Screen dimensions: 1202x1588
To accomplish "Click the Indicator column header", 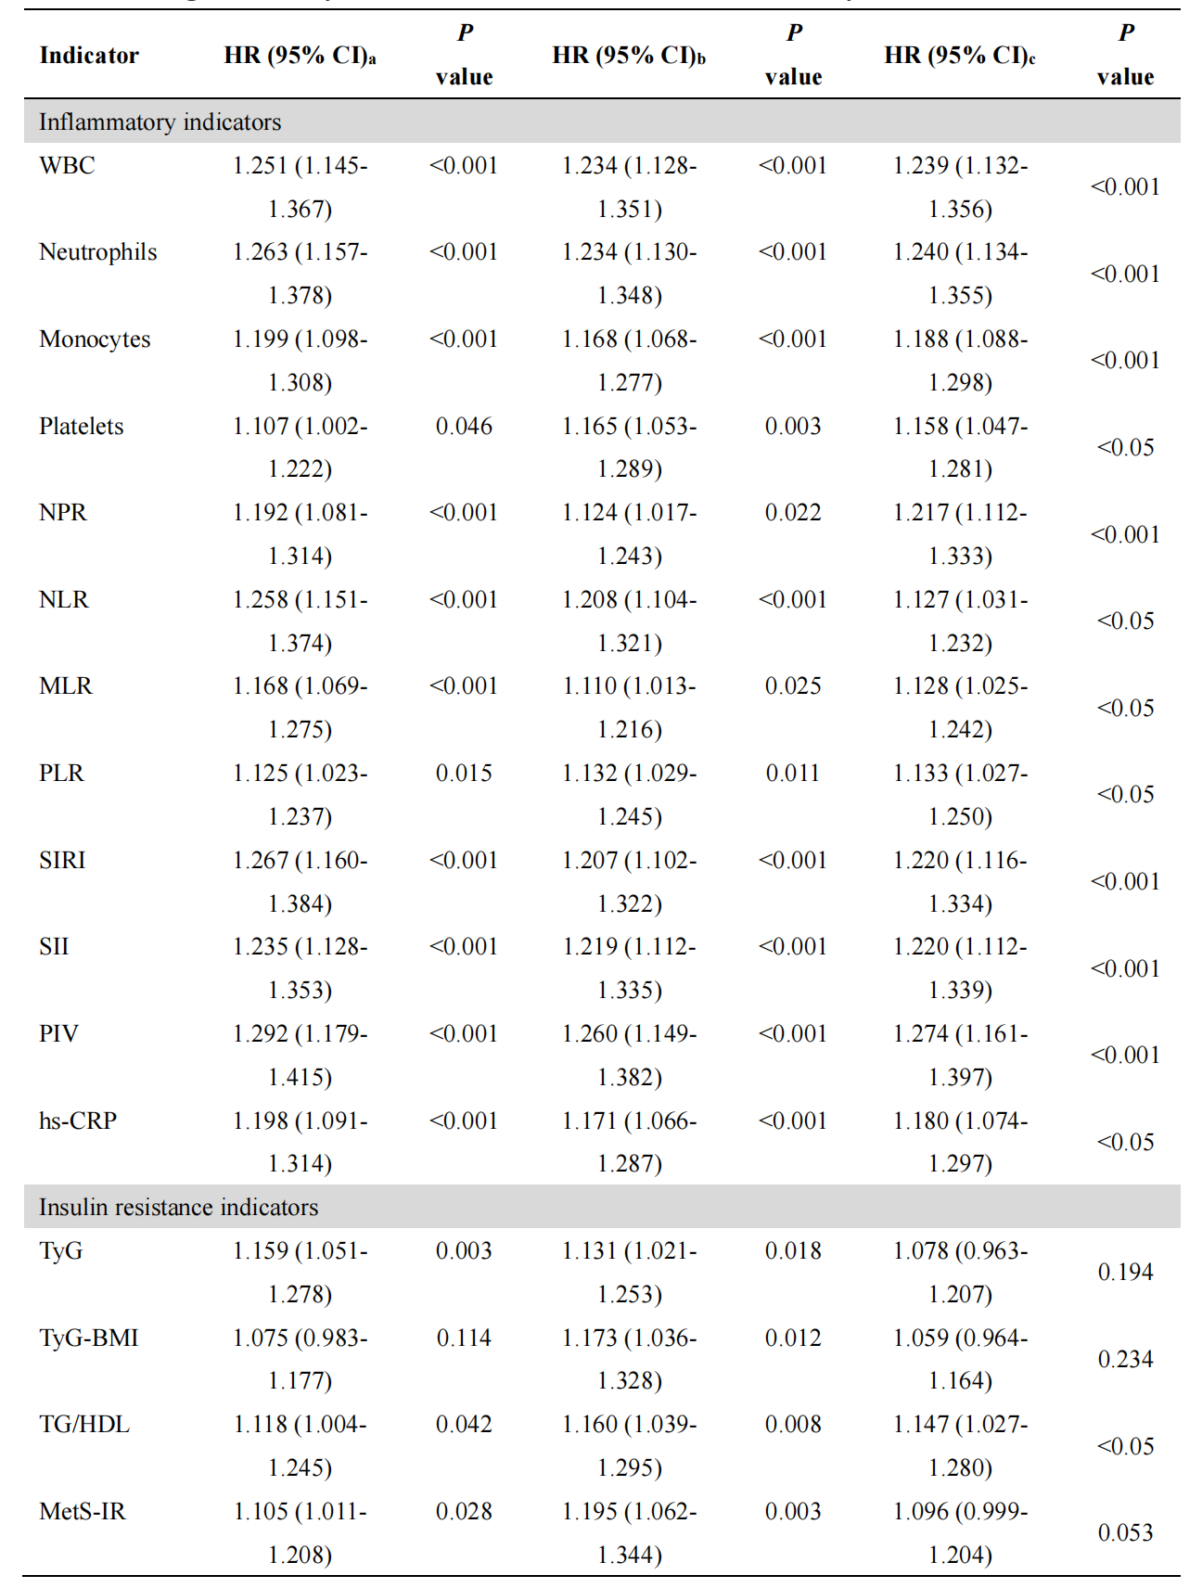I will (89, 56).
